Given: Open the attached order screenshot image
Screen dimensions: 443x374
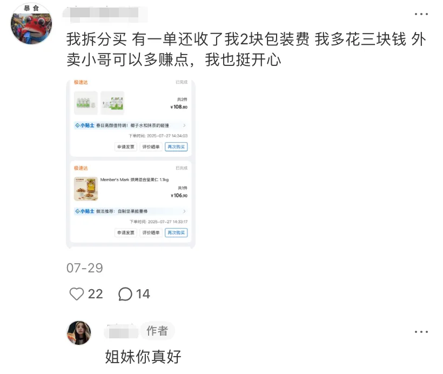Looking at the screenshot, I should [131, 164].
